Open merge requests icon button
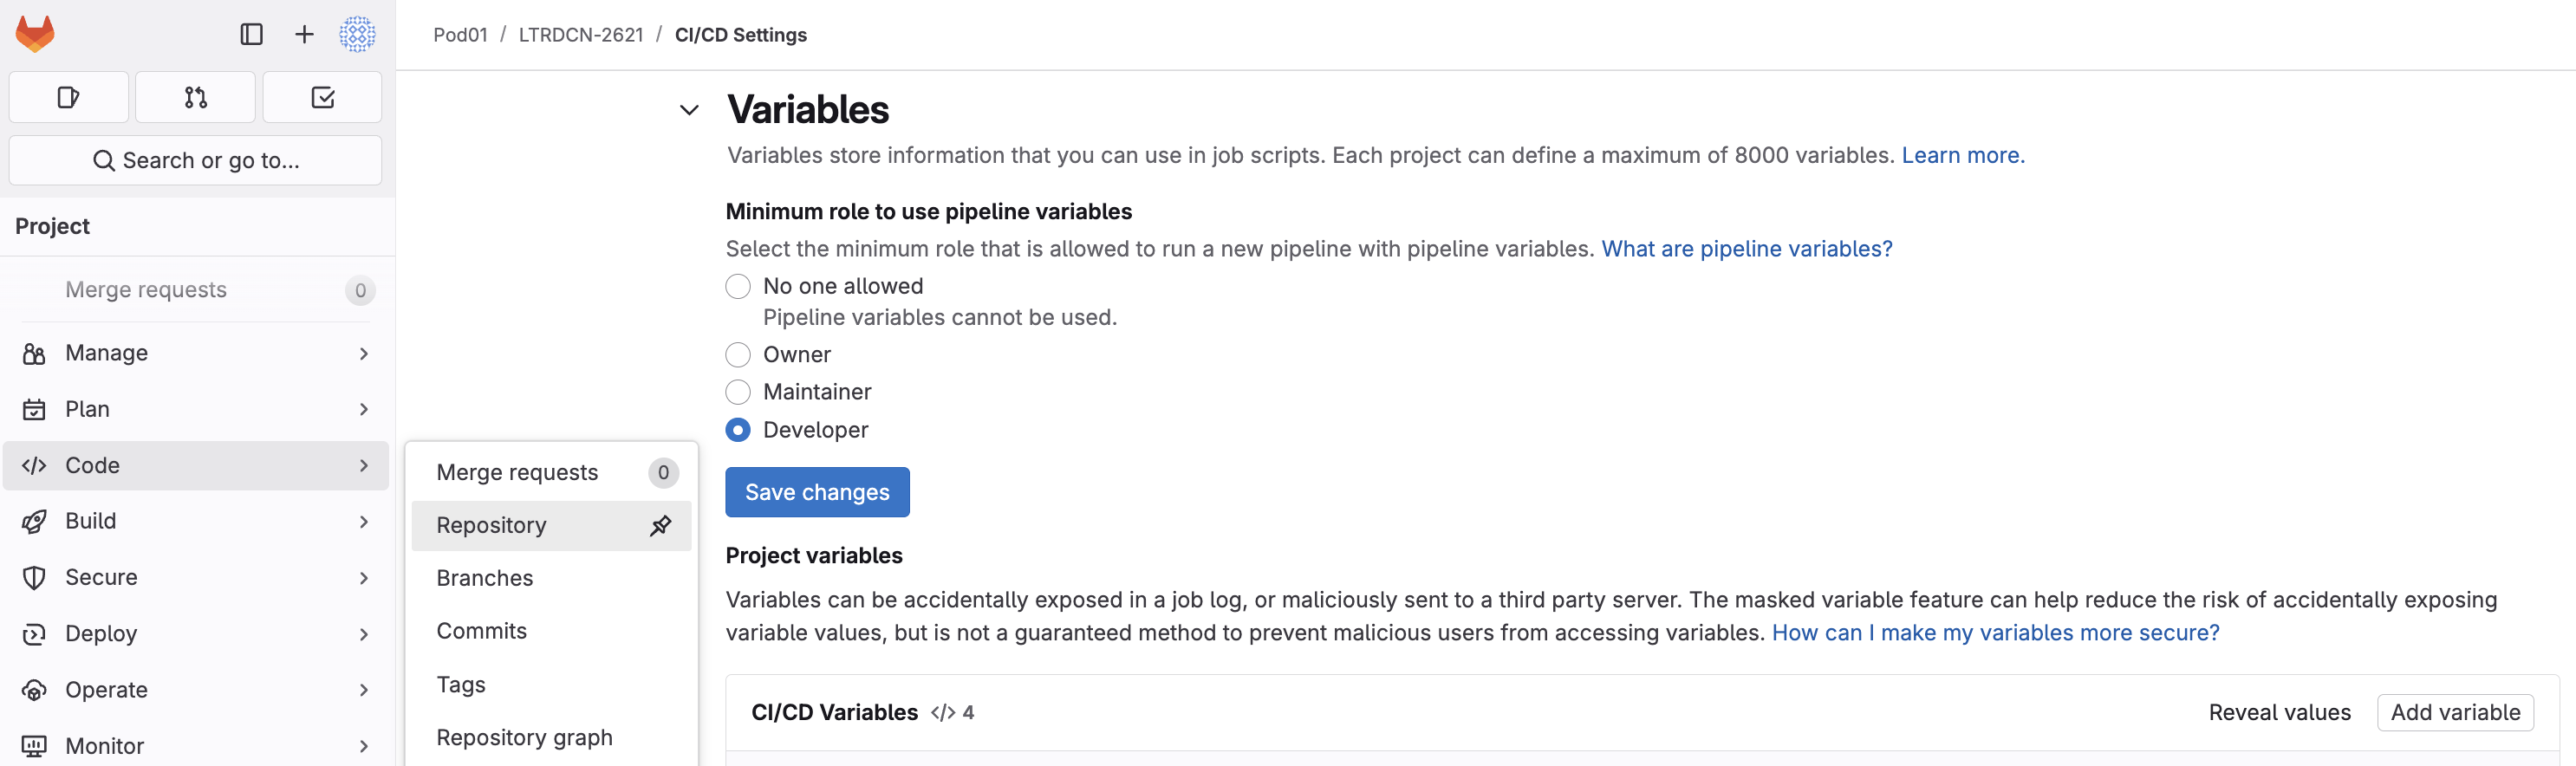The width and height of the screenshot is (2576, 766). 195,97
